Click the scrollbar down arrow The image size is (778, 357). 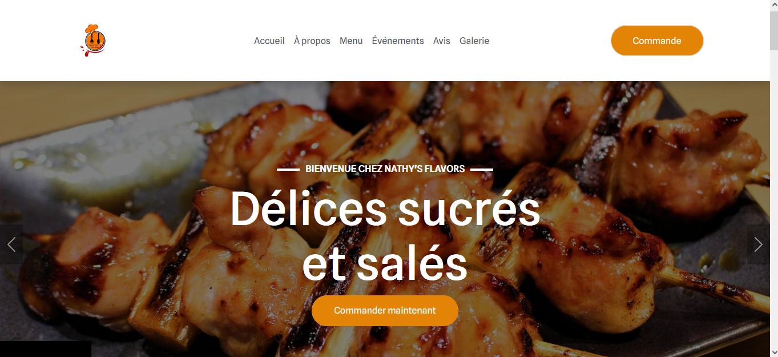pyautogui.click(x=774, y=352)
